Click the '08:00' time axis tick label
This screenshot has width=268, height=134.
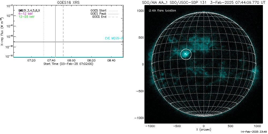(x=72, y=60)
